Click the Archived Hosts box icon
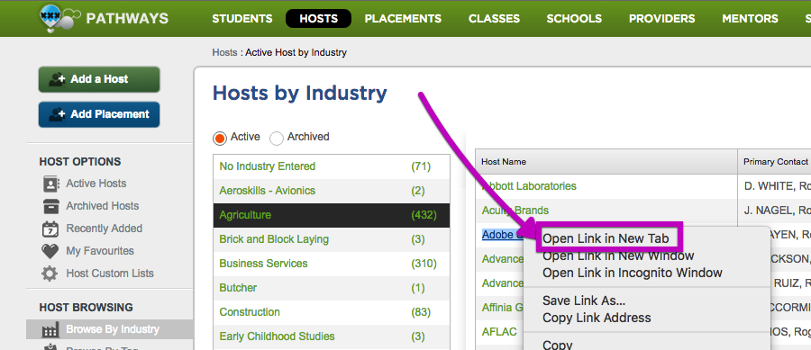Screen dimensions: 811x350 point(50,206)
